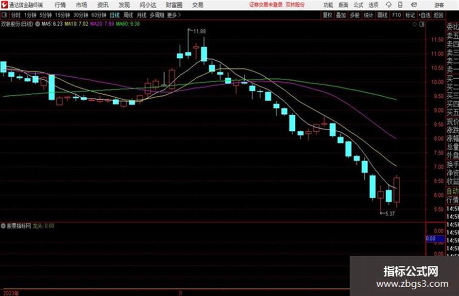Viewport: 459px width, 296px height.
Task: Click the 龙头: 0.00 indicator value
Action: [43, 226]
